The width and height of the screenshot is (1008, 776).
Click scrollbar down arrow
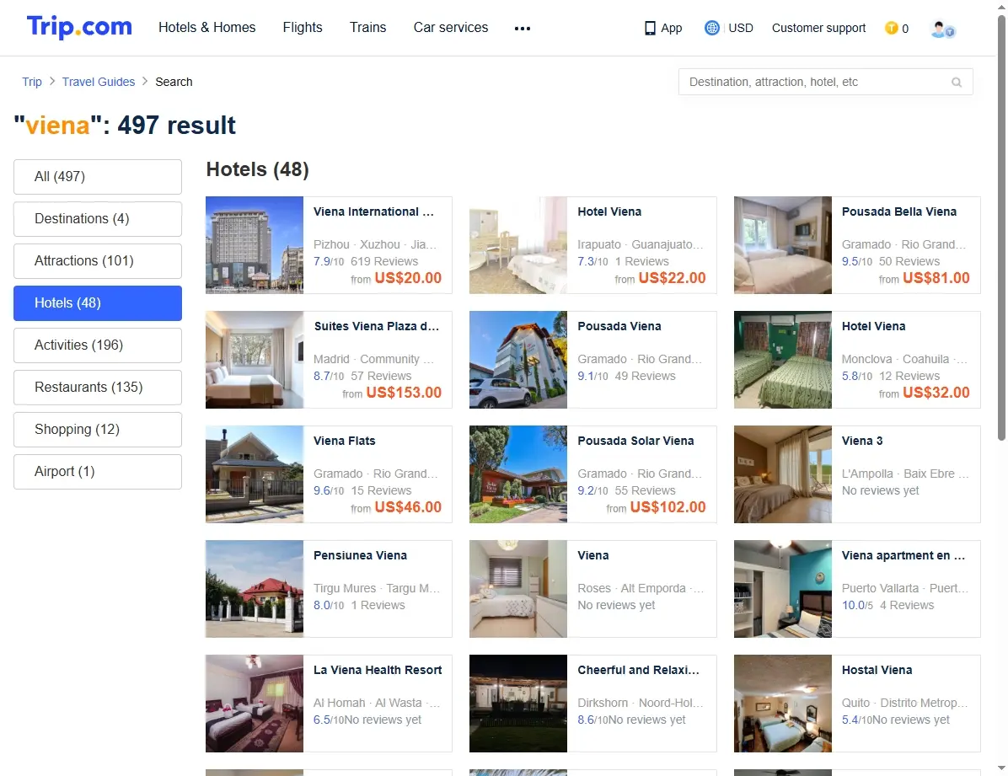[x=1001, y=769]
